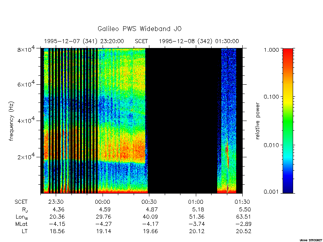Select local time value 18.56

click(57, 231)
